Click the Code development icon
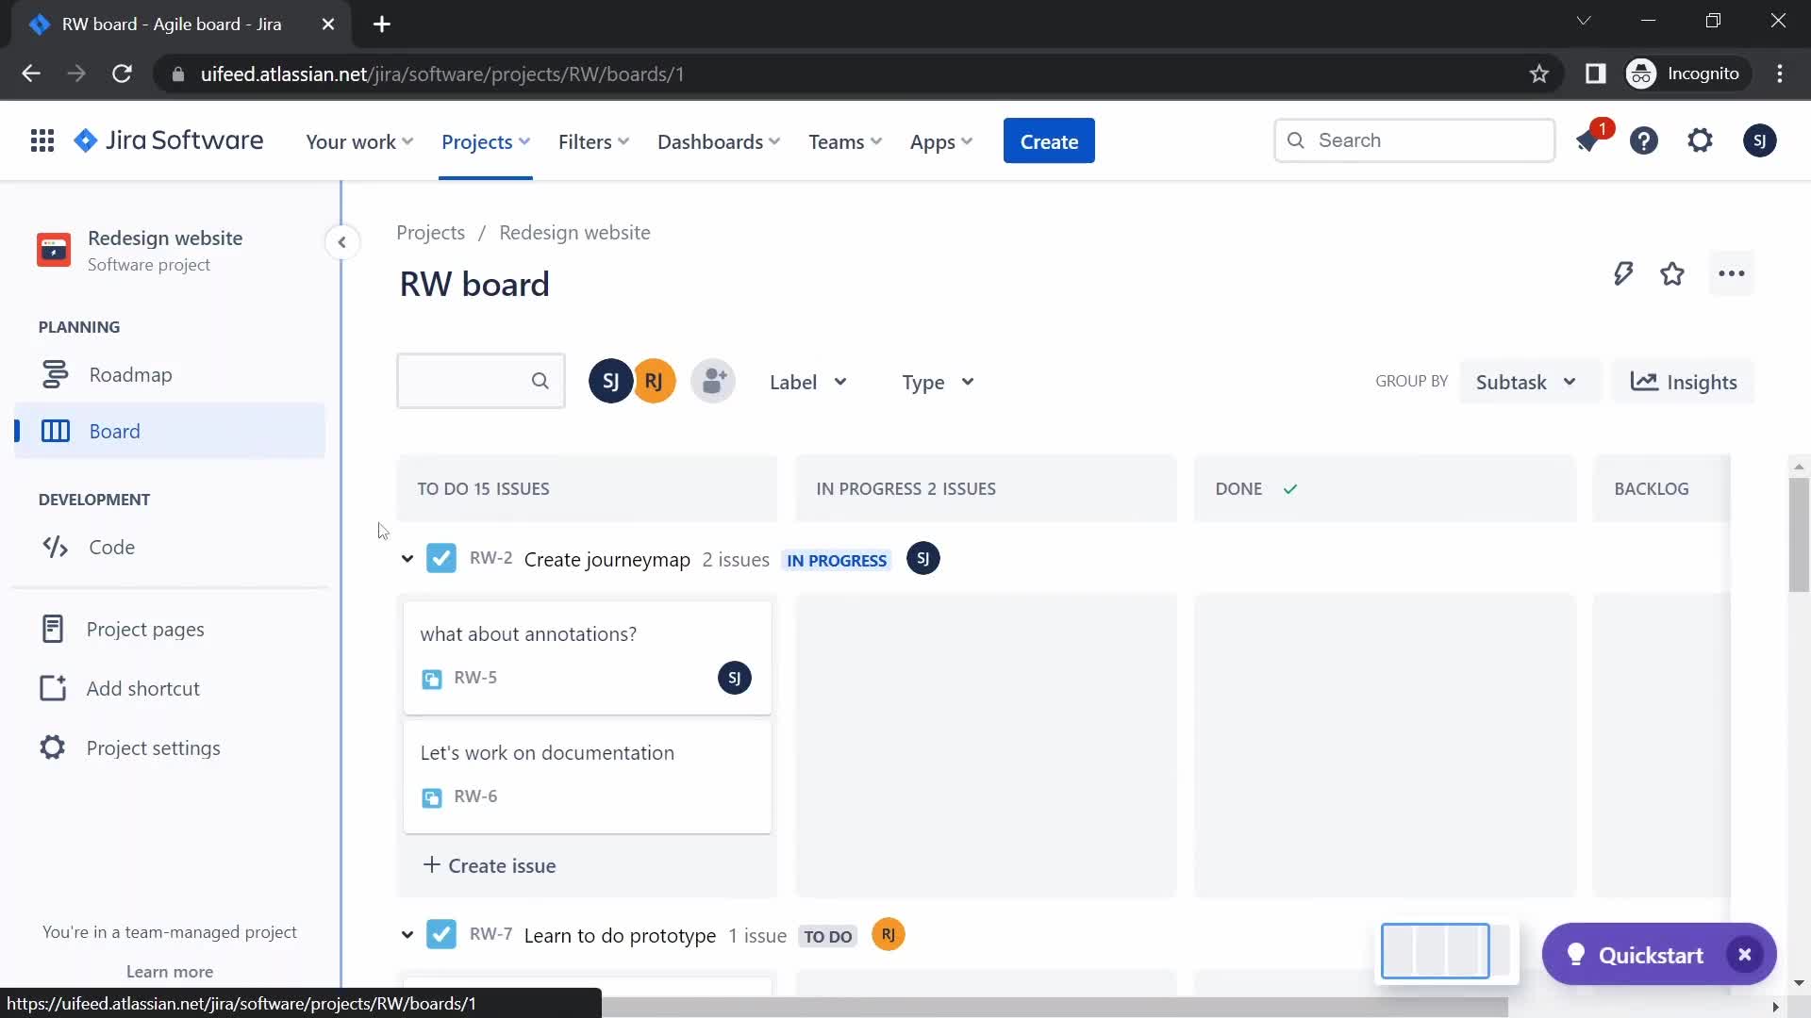 54,546
